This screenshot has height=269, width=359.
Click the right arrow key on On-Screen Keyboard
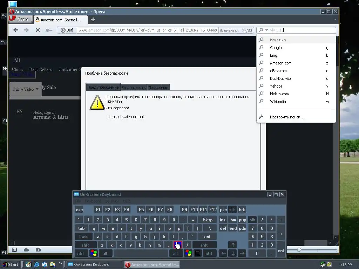coord(242,253)
